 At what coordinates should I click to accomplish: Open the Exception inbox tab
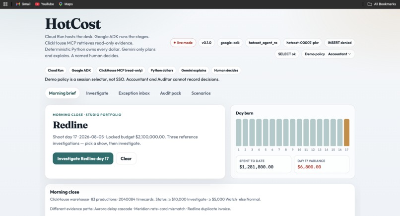tap(134, 93)
